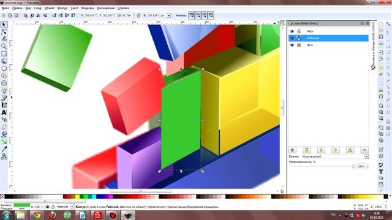Open the Фильтры menu
Screen dimensions: 392x220
(88, 8)
